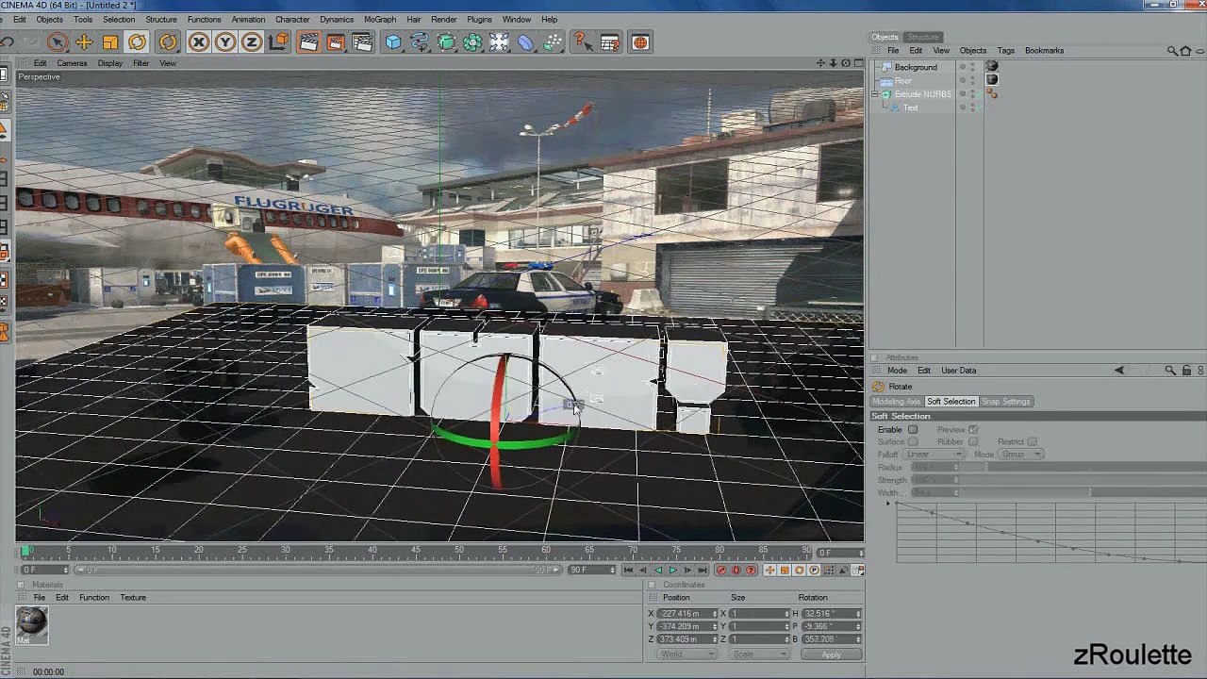Toggle the X axis lock
The width and height of the screenshot is (1207, 679).
(x=198, y=42)
